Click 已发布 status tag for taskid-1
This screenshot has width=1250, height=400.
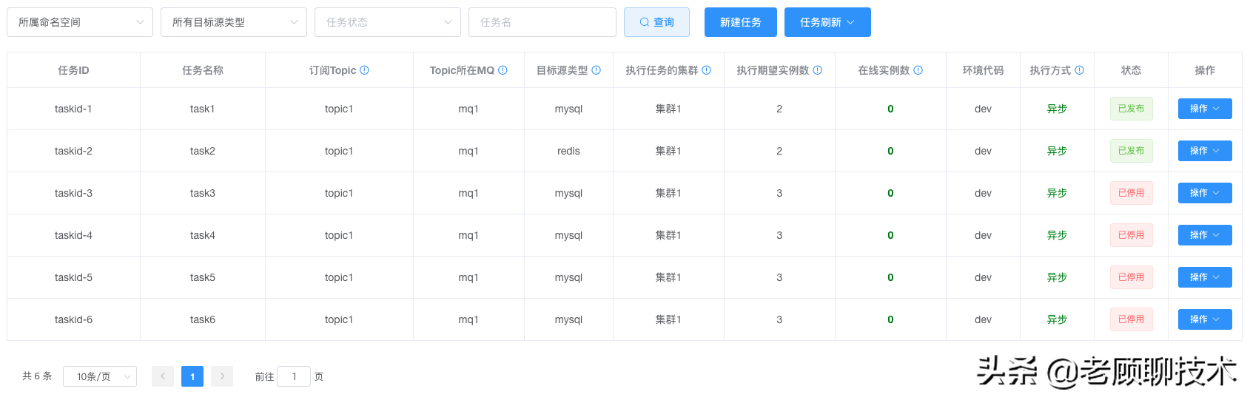coord(1131,109)
